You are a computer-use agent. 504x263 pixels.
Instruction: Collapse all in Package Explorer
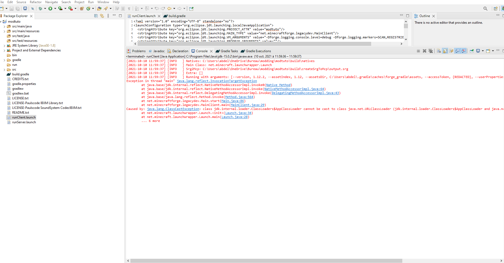(x=96, y=16)
